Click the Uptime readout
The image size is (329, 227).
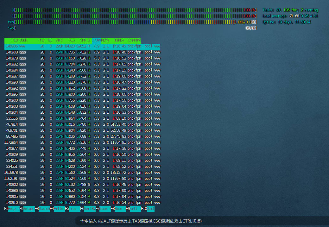pos(286,22)
